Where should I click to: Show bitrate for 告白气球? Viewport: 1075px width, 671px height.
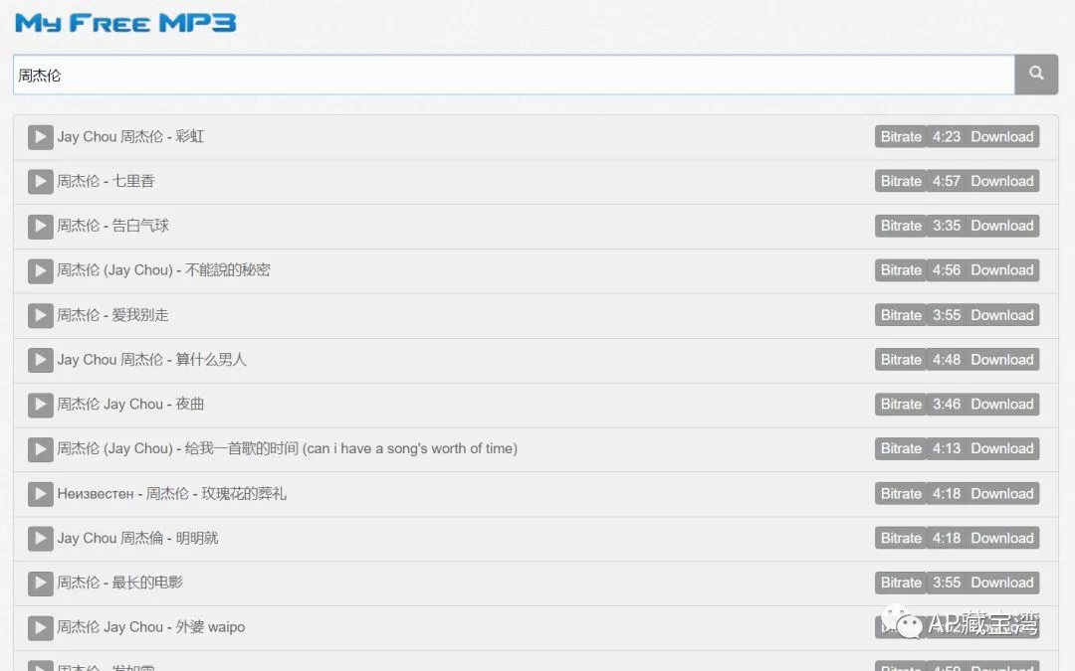[x=901, y=226]
